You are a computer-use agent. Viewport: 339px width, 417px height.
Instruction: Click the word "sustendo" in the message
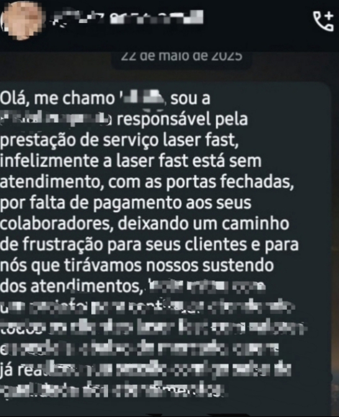pyautogui.click(x=238, y=266)
